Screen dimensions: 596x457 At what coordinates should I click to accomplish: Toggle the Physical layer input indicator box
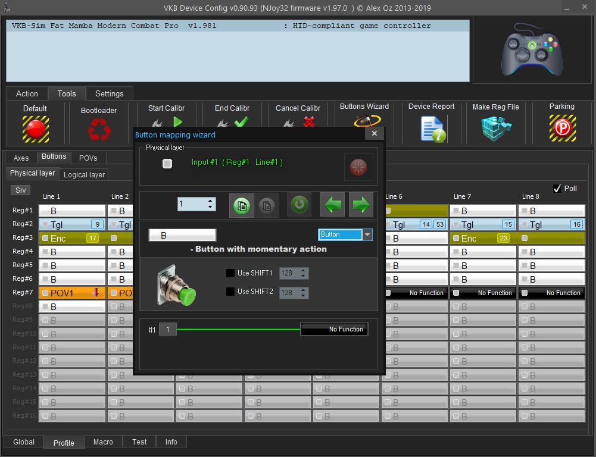click(167, 164)
